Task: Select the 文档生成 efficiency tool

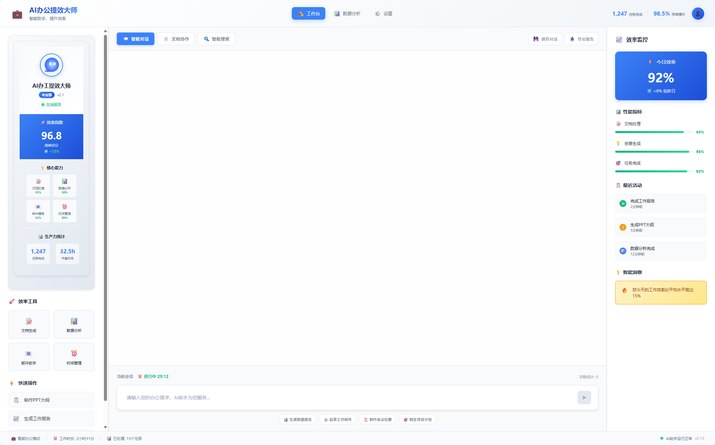Action: (29, 324)
